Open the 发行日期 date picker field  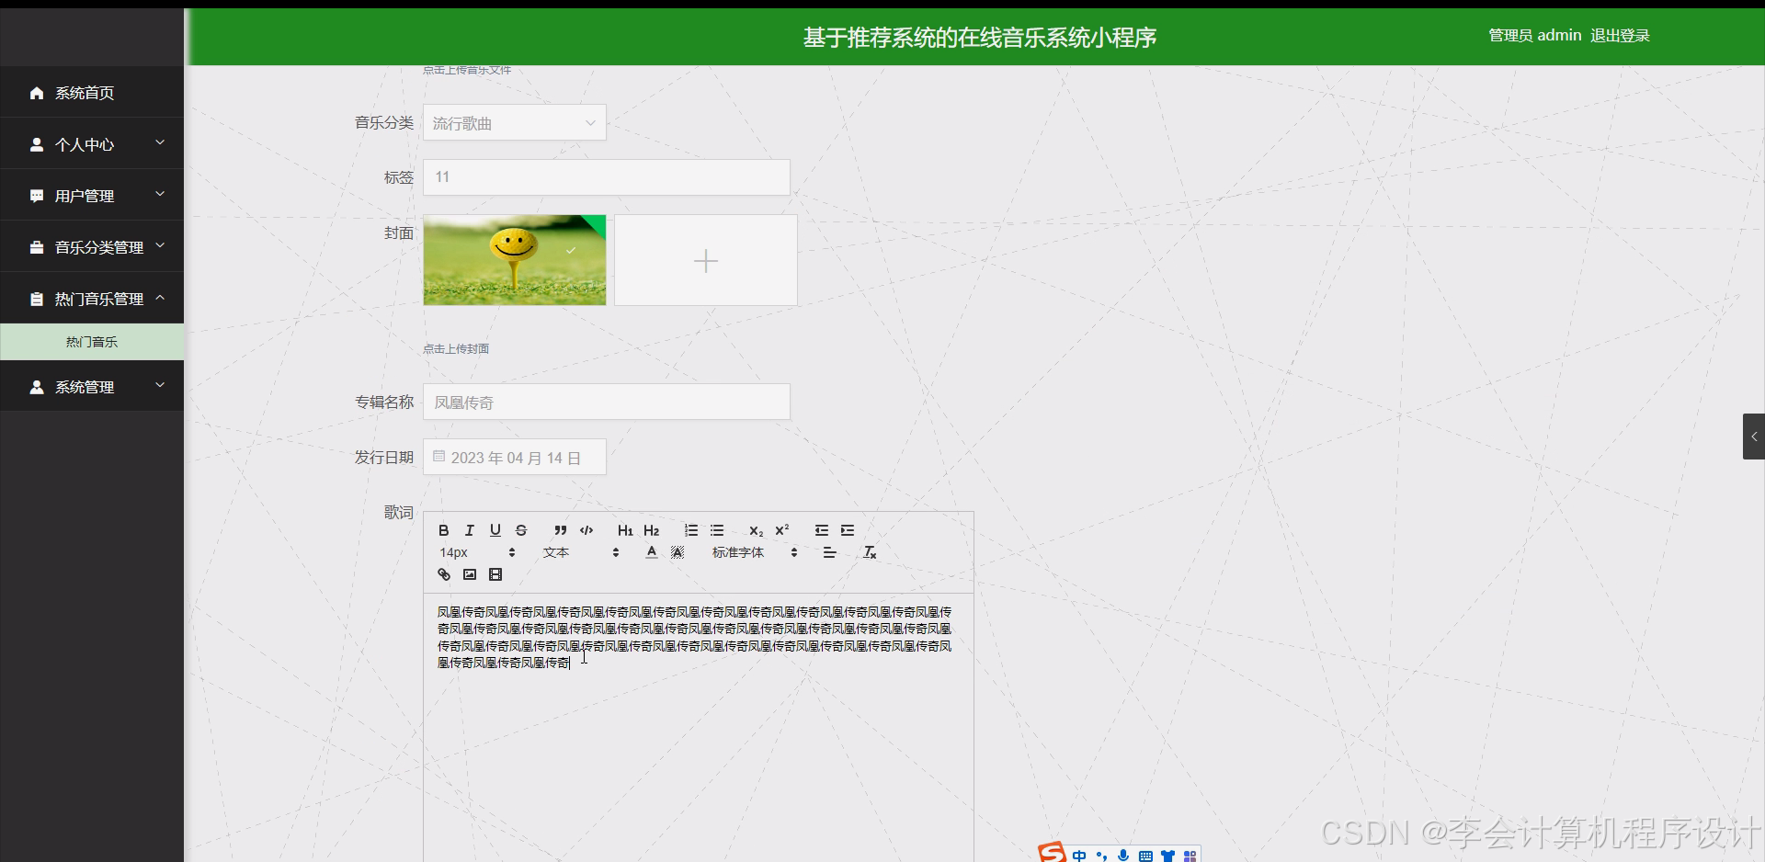pyautogui.click(x=514, y=457)
